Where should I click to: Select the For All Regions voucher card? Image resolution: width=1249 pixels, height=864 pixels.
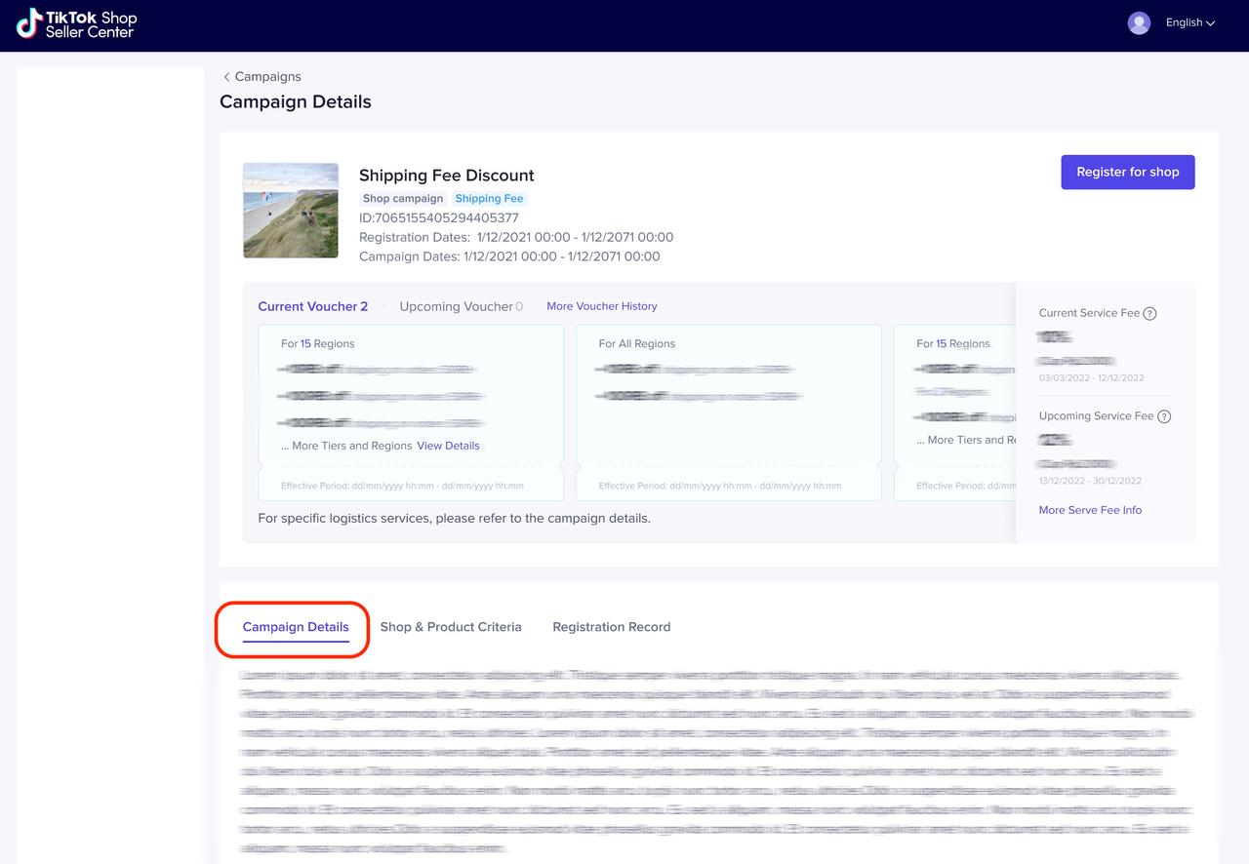(x=729, y=412)
